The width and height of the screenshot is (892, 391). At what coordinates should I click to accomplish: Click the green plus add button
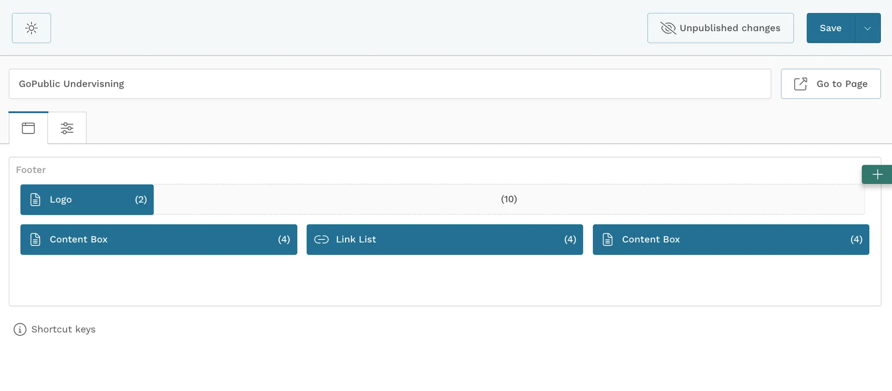[877, 174]
